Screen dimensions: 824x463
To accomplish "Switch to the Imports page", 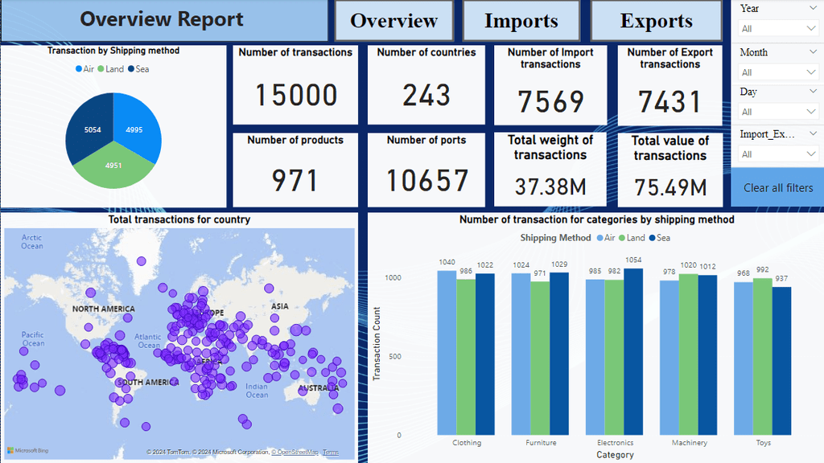I will click(521, 21).
